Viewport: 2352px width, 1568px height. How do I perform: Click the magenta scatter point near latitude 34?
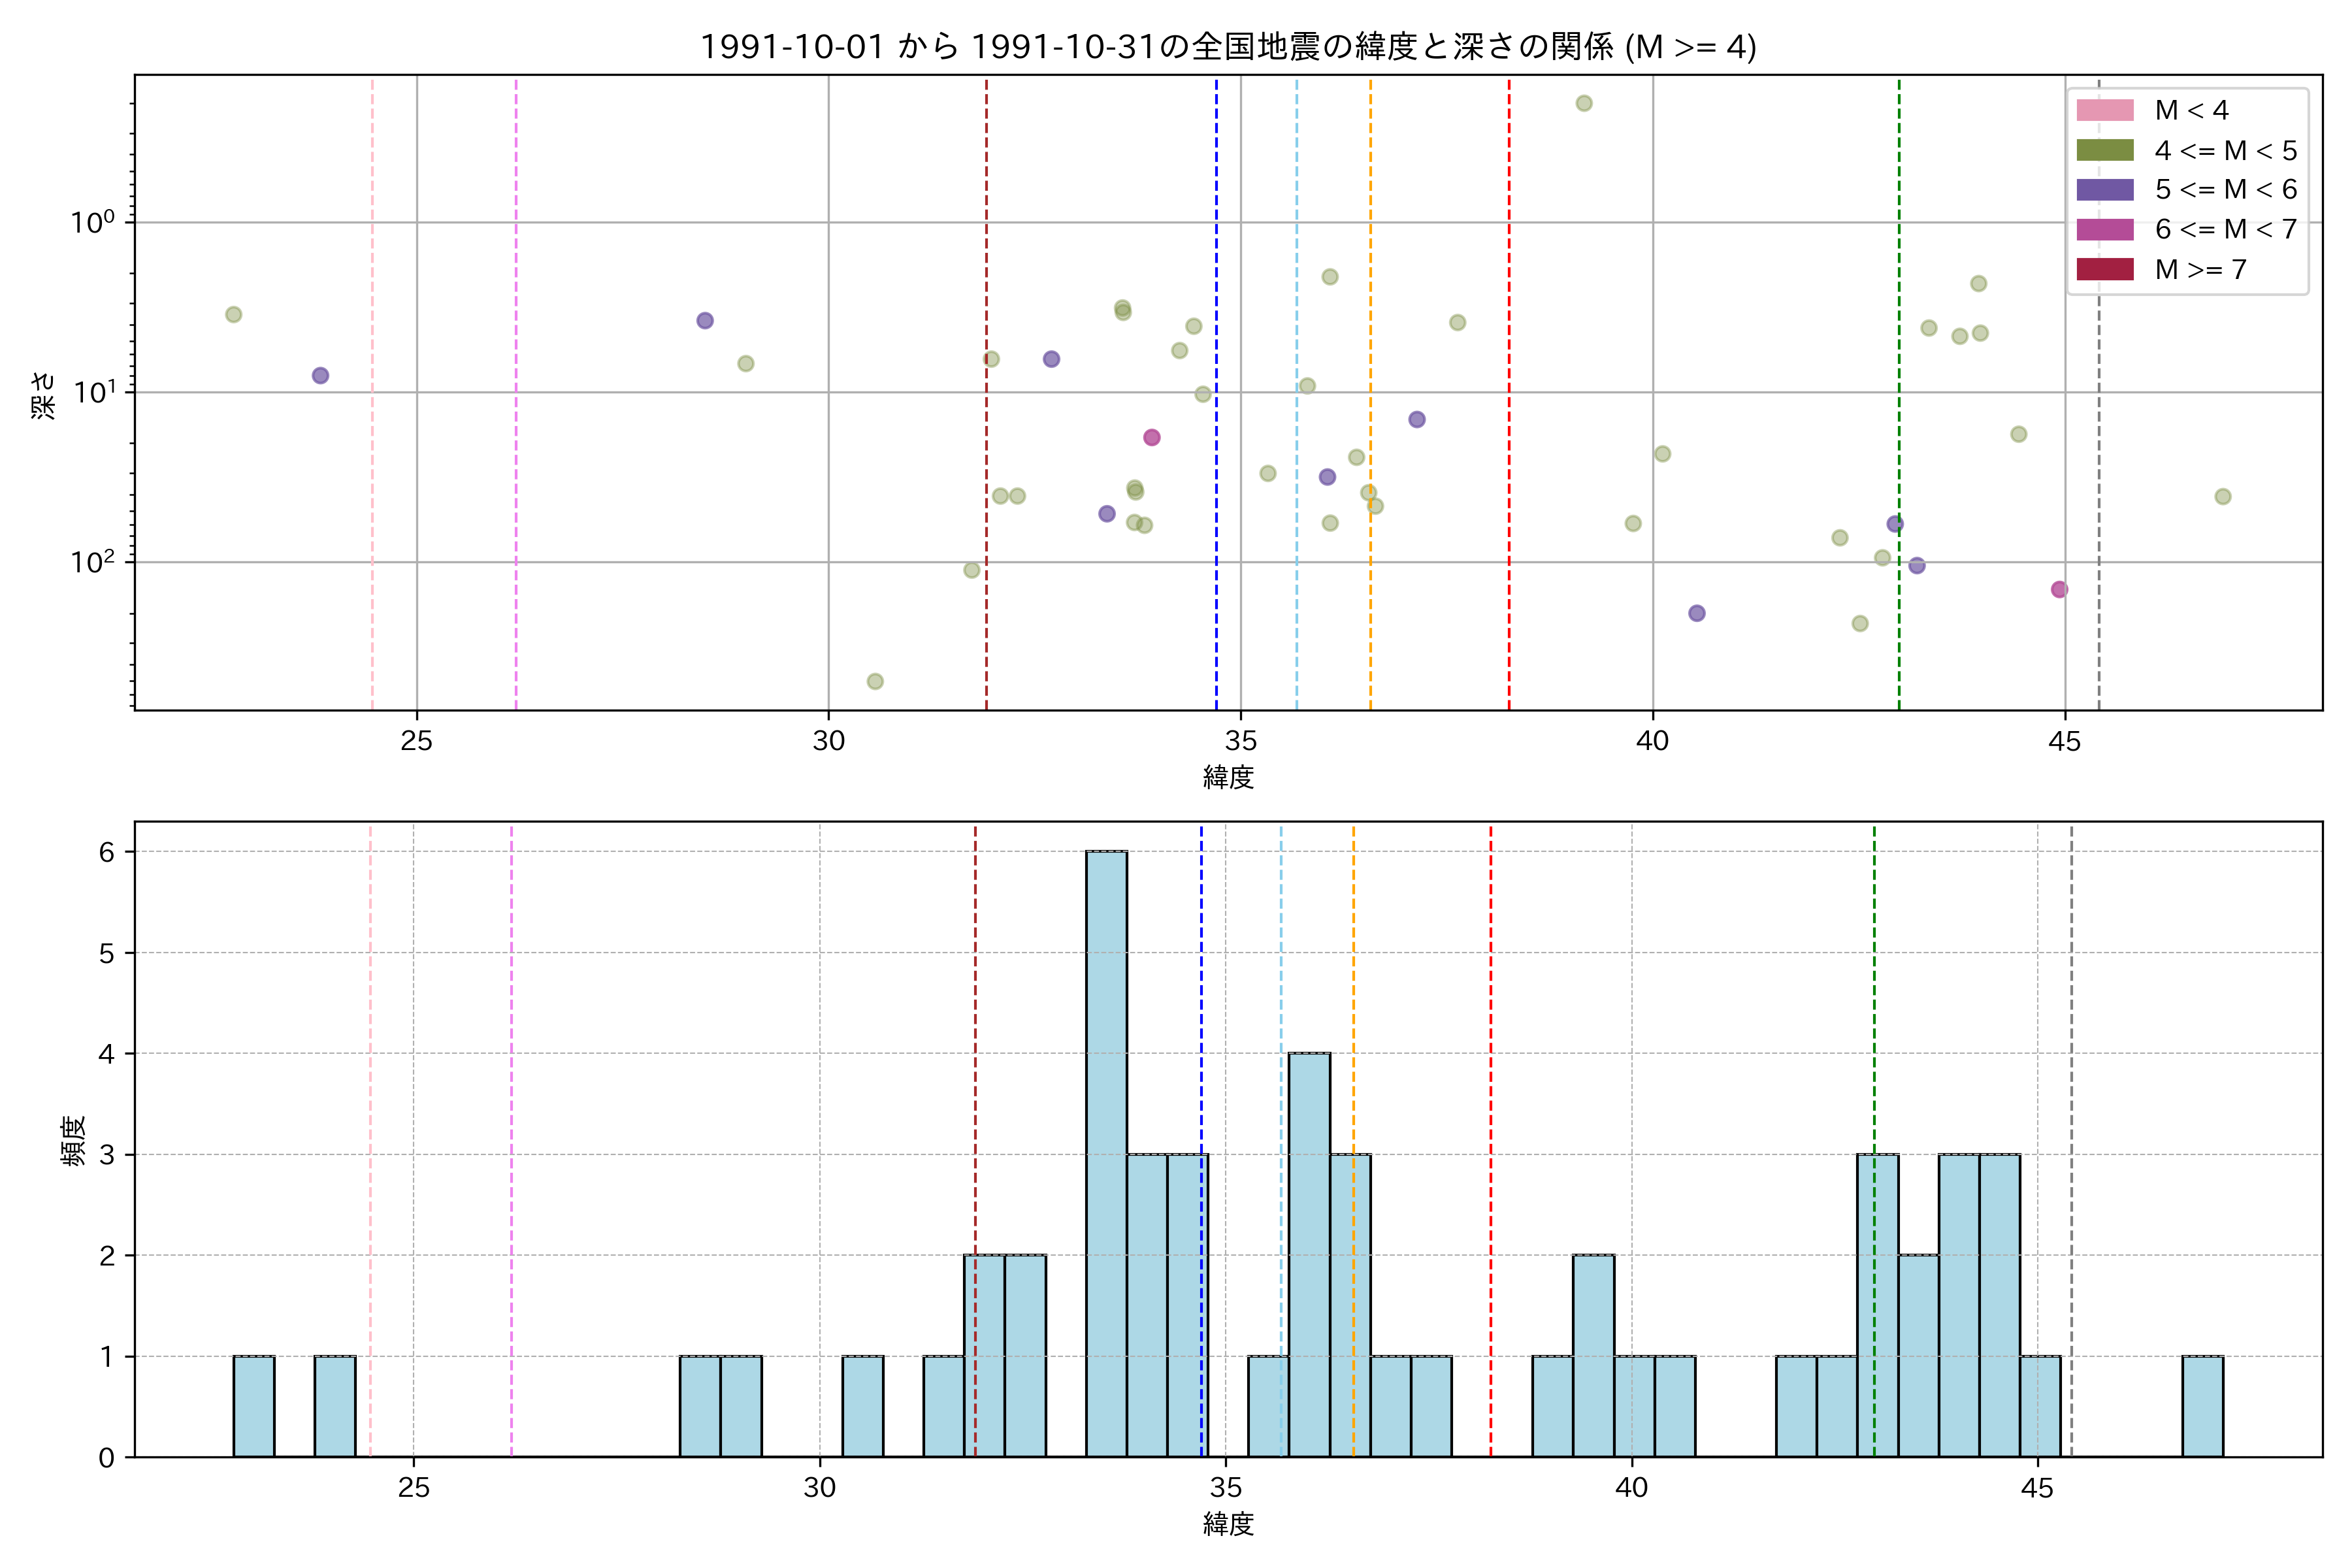pyautogui.click(x=1151, y=437)
